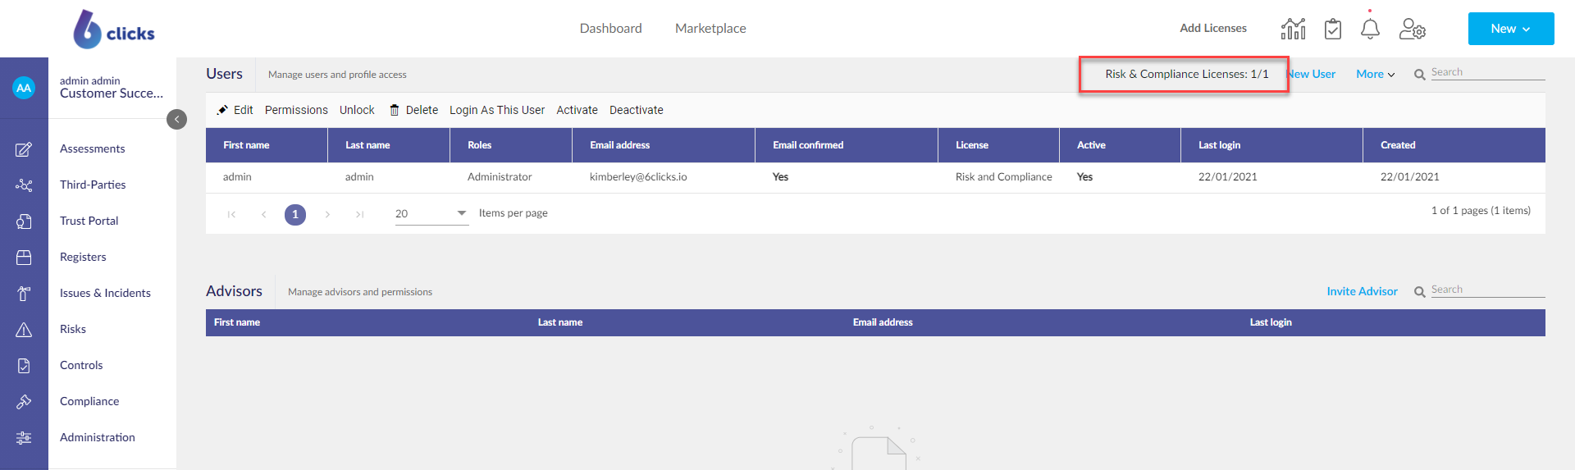This screenshot has width=1575, height=470.
Task: Click Registers box icon in sidebar
Action: tap(24, 258)
